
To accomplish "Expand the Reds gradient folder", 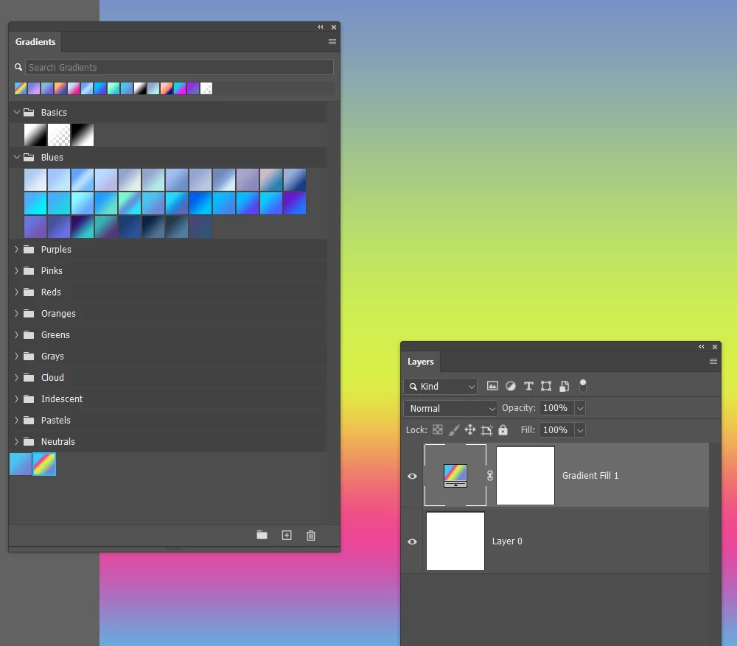I will (16, 292).
